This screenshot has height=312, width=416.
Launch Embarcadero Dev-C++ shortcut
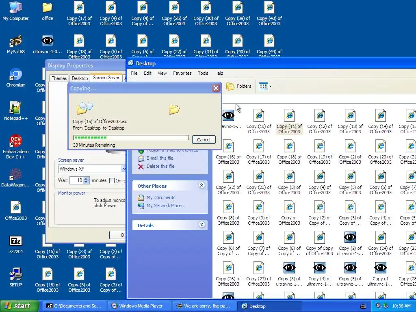pos(16,146)
